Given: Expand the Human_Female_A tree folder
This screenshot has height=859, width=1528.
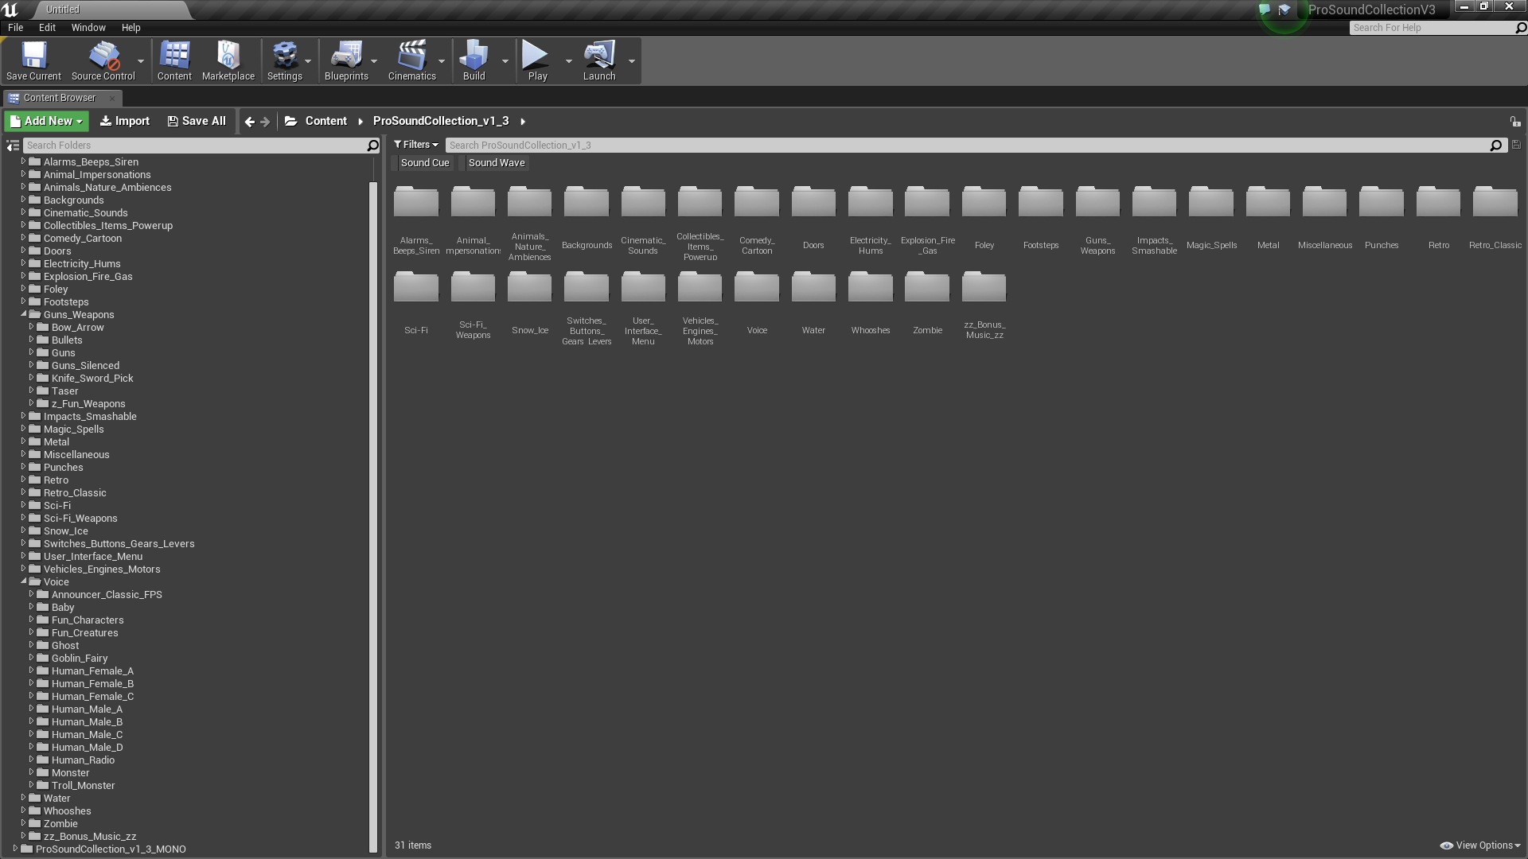Looking at the screenshot, I should 32,670.
